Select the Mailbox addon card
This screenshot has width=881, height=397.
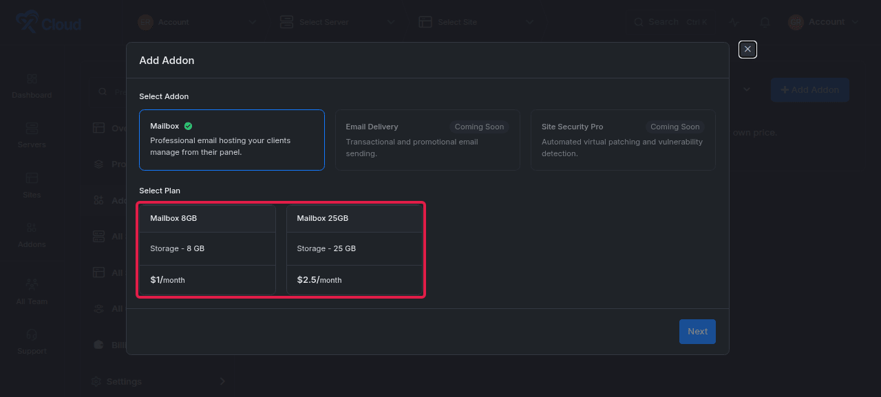[232, 140]
